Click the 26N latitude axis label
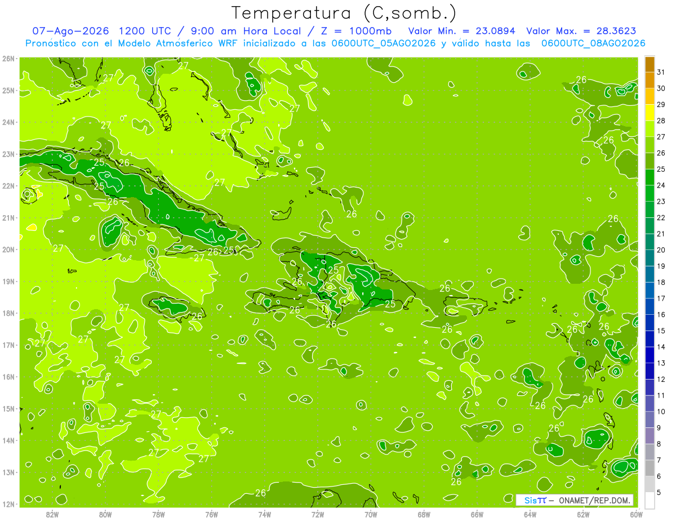Viewport: 676px width, 522px height. pyautogui.click(x=8, y=59)
